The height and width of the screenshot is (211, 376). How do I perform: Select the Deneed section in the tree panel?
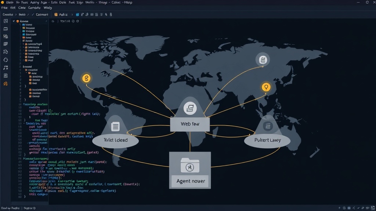(x=27, y=67)
